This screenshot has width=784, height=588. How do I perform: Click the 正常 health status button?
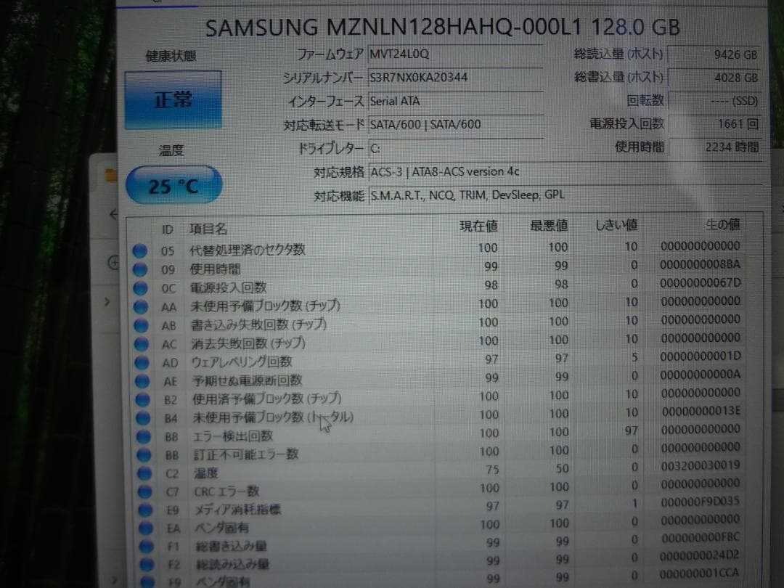172,99
